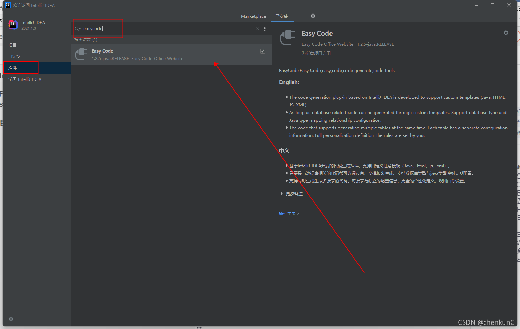
Task: Open 学习 IntelliJ IDEA sidebar item
Action: pyautogui.click(x=37, y=79)
